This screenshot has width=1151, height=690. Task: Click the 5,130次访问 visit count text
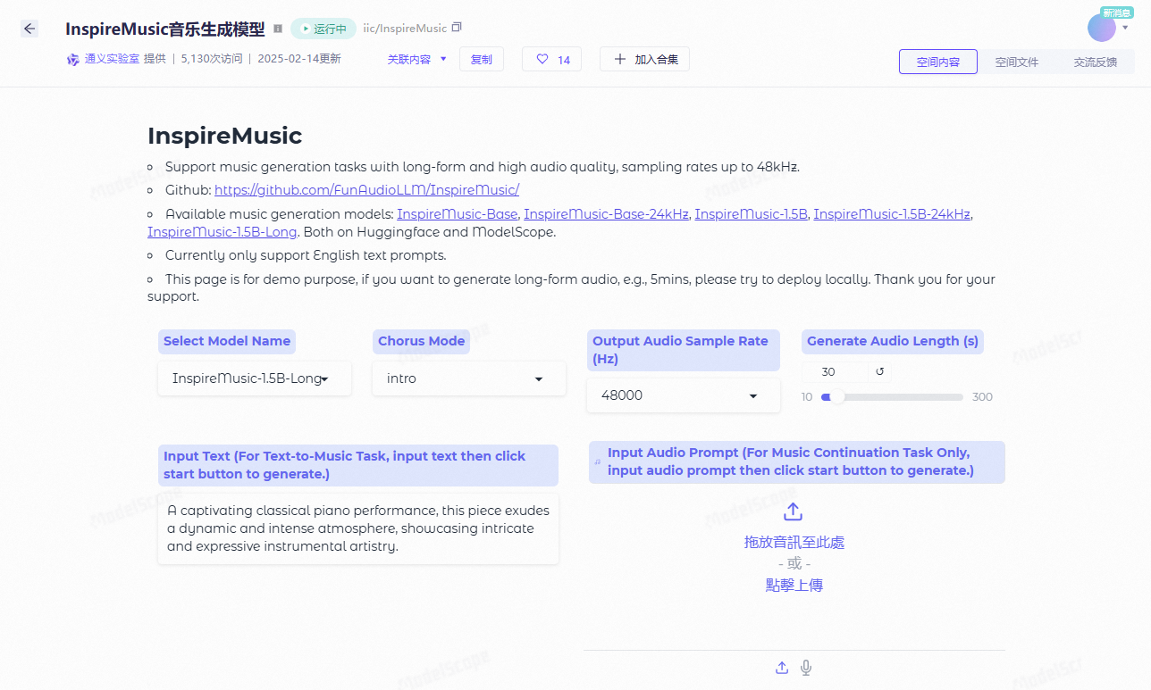click(x=212, y=60)
